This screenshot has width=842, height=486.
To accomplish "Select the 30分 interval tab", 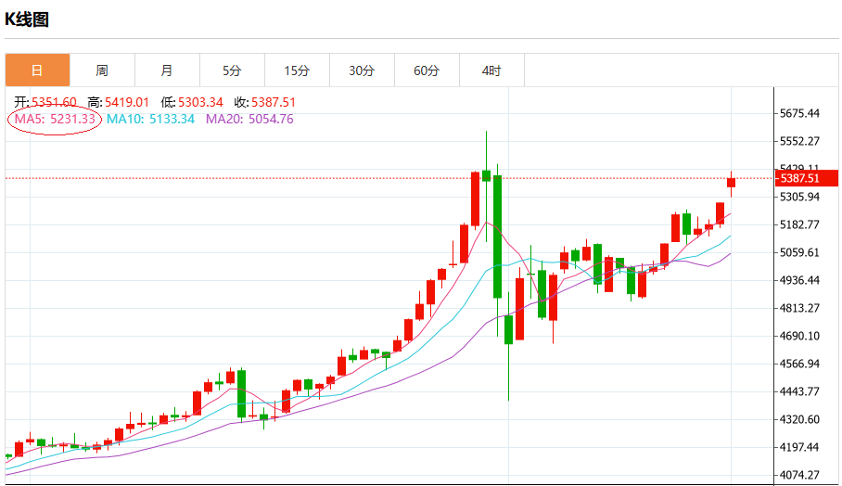I will 362,70.
